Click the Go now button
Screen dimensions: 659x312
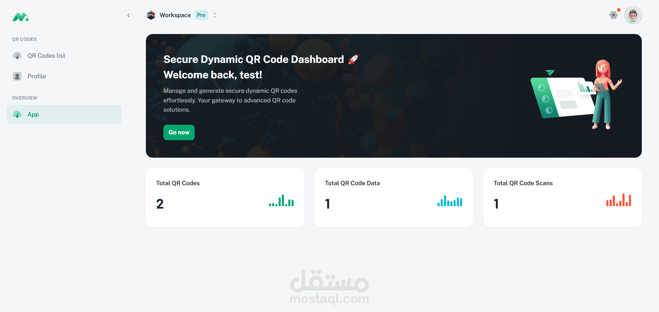click(179, 132)
